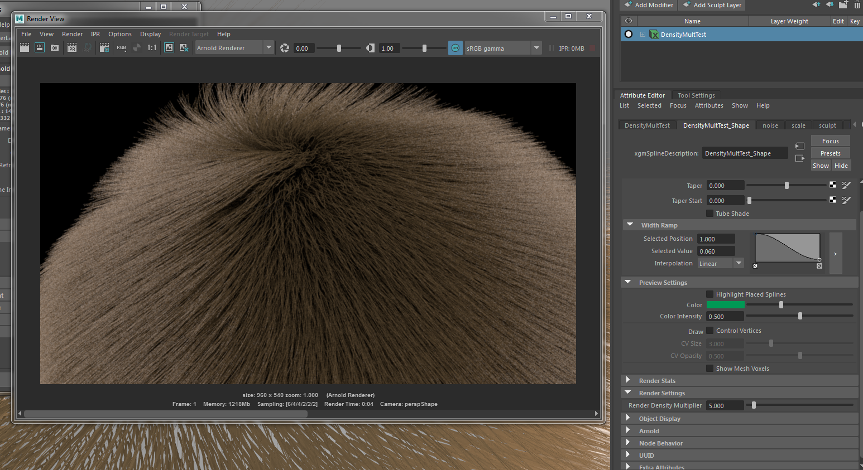863x470 pixels.
Task: Click the red stop IPR square
Action: pyautogui.click(x=592, y=49)
